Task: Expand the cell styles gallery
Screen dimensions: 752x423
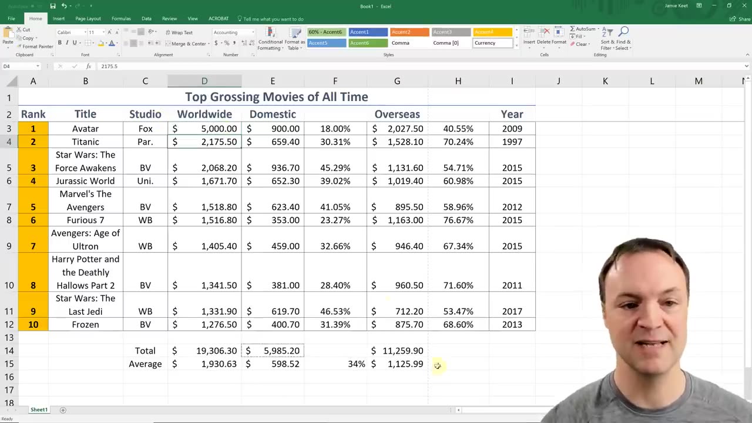Action: [518, 45]
